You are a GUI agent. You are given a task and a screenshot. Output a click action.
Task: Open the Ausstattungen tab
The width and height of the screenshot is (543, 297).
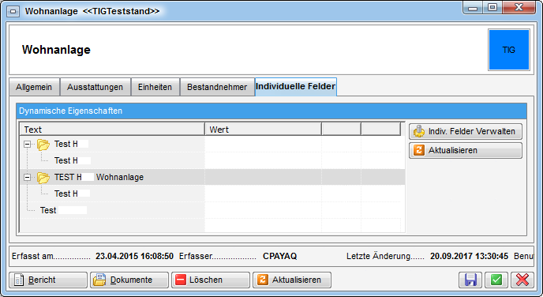tap(95, 87)
